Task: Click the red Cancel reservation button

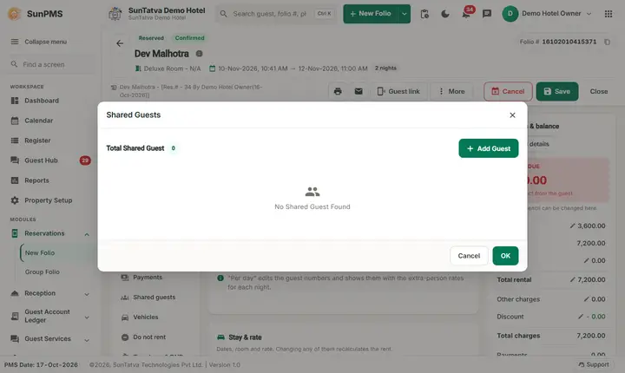Action: (x=508, y=91)
